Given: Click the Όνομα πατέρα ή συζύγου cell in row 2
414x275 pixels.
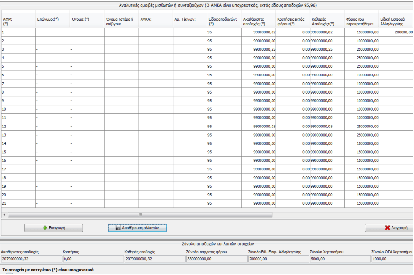Looking at the screenshot, I should [x=121, y=41].
